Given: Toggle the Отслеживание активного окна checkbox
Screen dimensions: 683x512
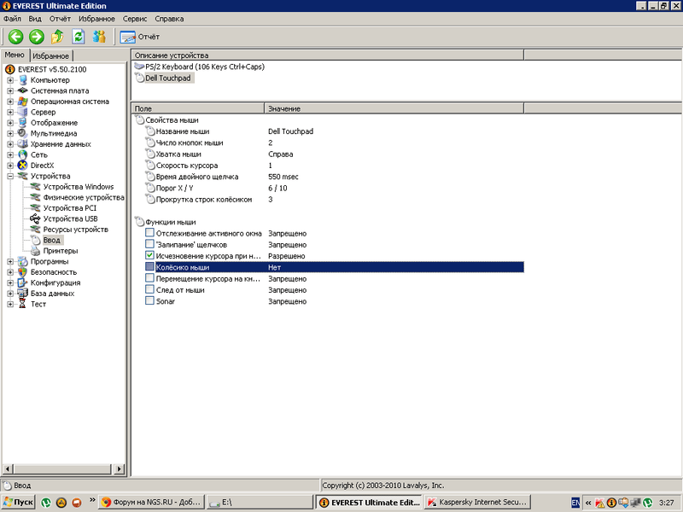Looking at the screenshot, I should pyautogui.click(x=149, y=233).
